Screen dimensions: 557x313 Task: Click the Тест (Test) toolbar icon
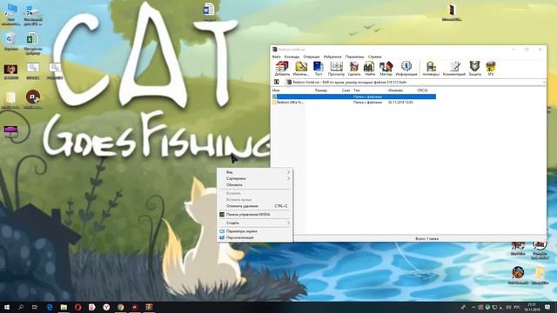pos(319,68)
